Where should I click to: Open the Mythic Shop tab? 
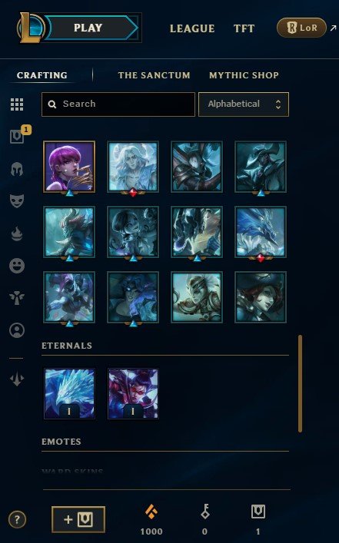(x=244, y=75)
